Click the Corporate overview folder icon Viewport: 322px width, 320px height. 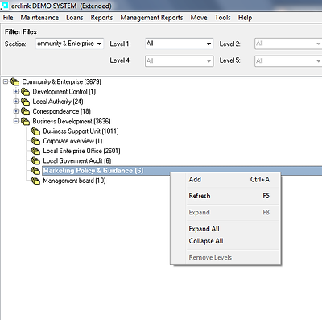pyautogui.click(x=35, y=141)
